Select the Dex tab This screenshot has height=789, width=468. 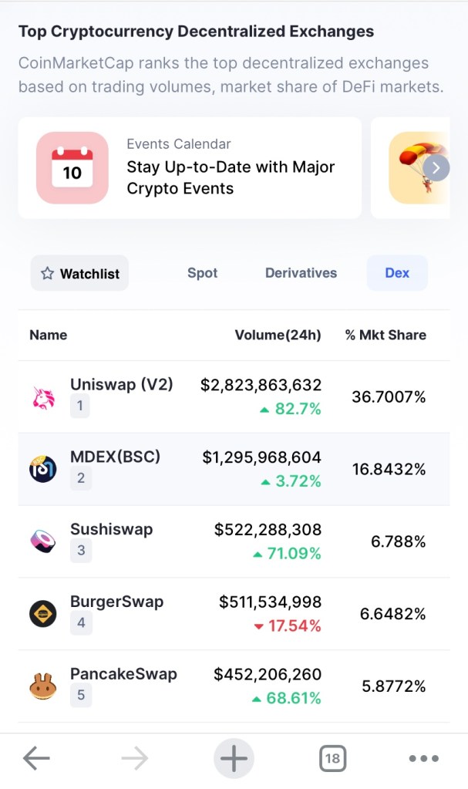point(397,273)
